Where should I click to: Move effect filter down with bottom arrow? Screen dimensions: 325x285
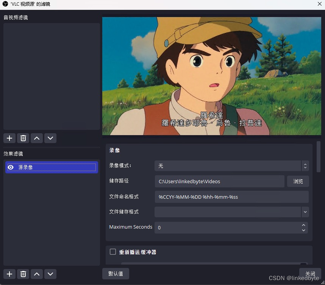tap(50, 274)
